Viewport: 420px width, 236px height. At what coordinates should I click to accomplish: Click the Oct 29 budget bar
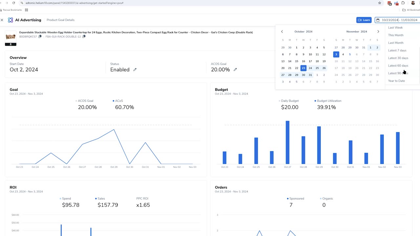point(319,145)
